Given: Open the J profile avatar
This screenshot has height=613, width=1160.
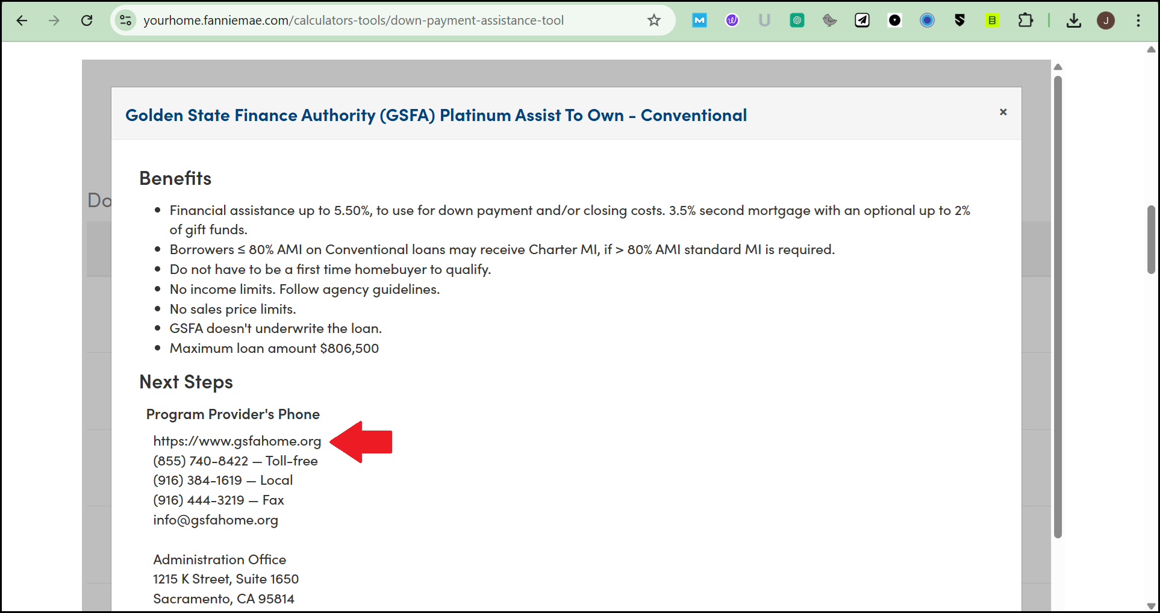Looking at the screenshot, I should (1106, 20).
